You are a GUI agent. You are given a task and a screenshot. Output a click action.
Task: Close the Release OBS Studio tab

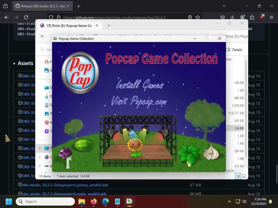click(x=68, y=6)
